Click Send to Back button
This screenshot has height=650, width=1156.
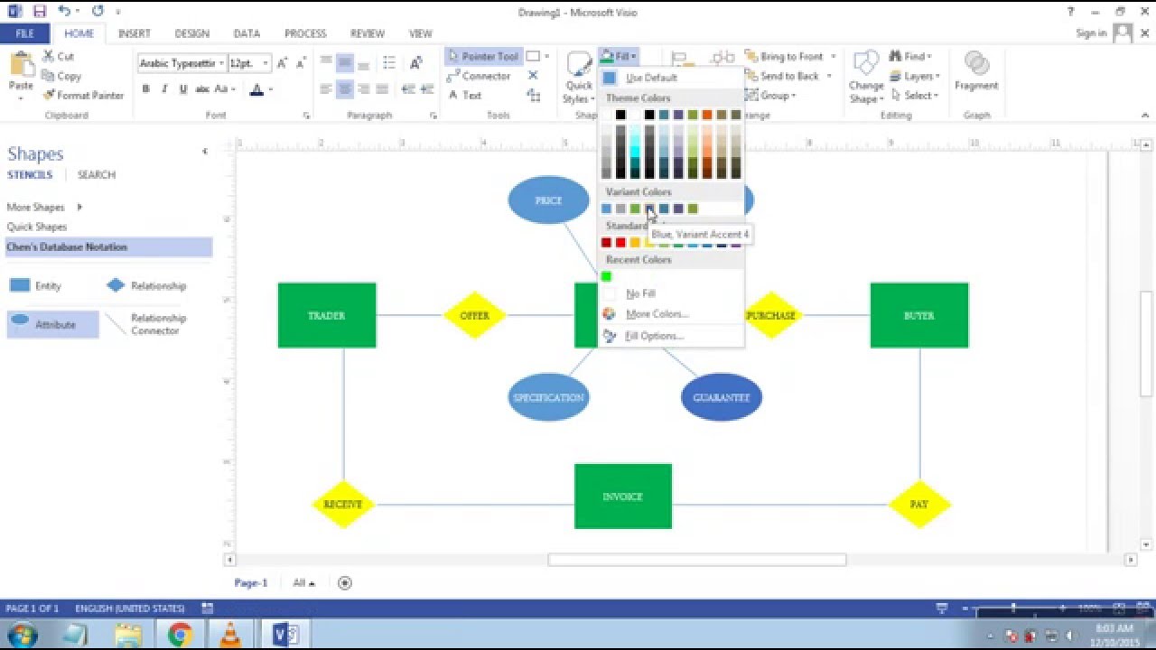(x=782, y=76)
